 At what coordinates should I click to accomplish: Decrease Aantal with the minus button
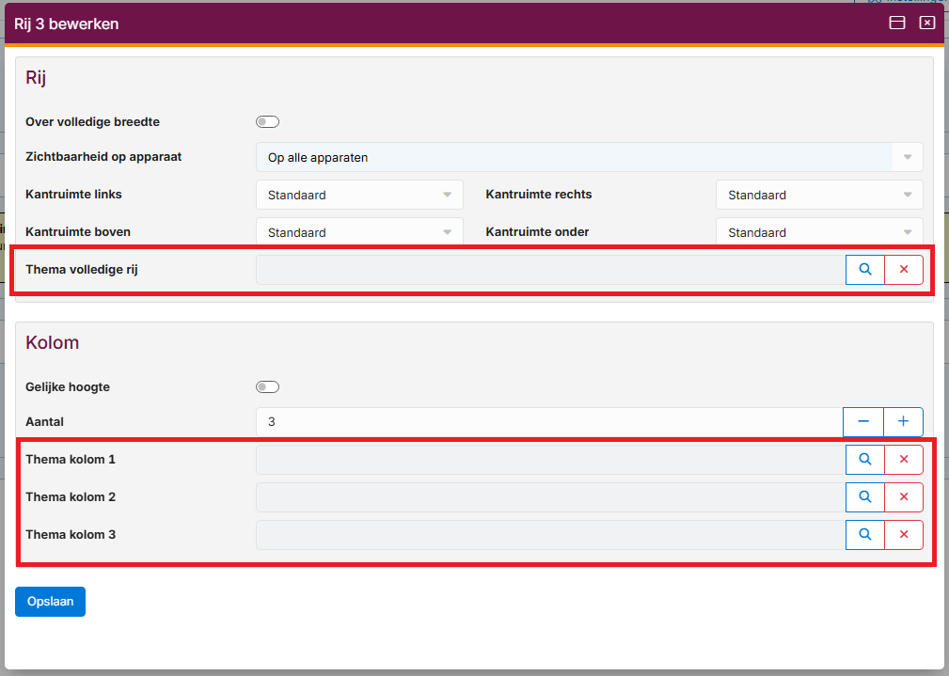tap(863, 422)
